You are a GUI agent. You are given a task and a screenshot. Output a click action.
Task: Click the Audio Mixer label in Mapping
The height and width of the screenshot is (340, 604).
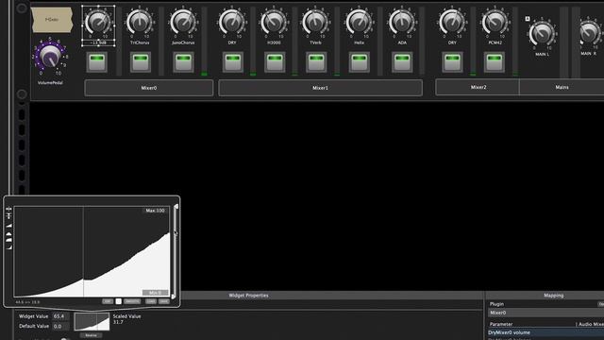tap(591, 324)
